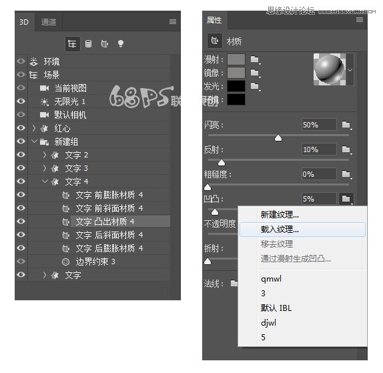Viewport: 383px width, 373px height.
Task: Hide the 新建组 group
Action: click(x=21, y=141)
